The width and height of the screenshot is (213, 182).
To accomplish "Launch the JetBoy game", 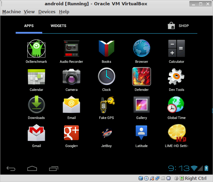I will 106,133.
